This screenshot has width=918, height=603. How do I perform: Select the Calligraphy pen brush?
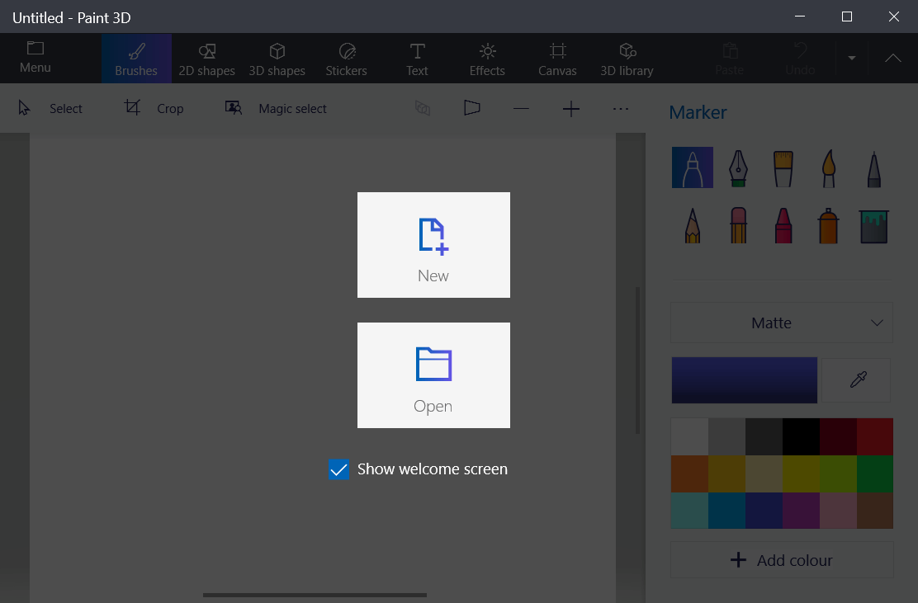pos(738,167)
